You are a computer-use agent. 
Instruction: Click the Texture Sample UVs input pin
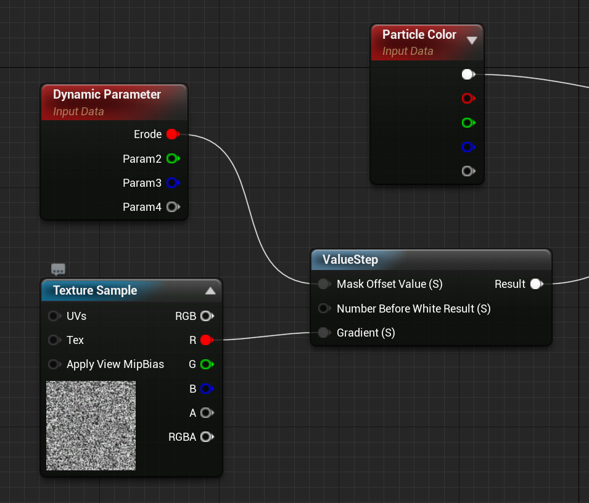click(x=54, y=316)
